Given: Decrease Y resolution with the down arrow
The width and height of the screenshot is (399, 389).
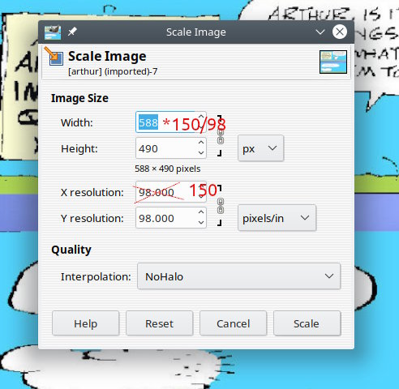Looking at the screenshot, I should (x=201, y=222).
